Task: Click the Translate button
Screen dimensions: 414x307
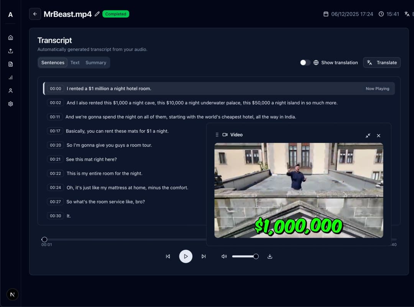Action: pos(381,62)
